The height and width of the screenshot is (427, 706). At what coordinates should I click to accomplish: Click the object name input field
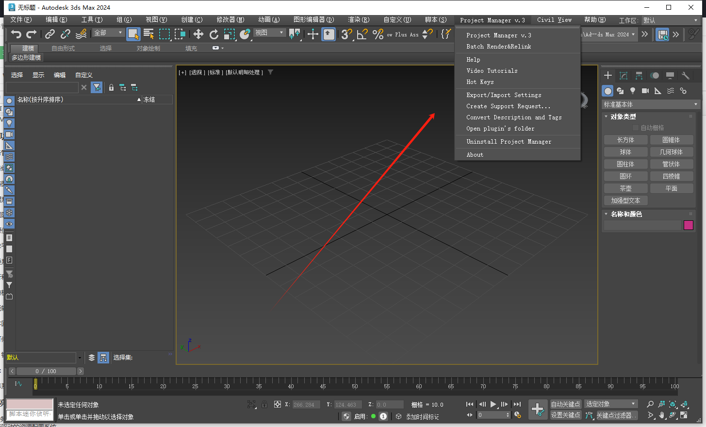pos(643,225)
